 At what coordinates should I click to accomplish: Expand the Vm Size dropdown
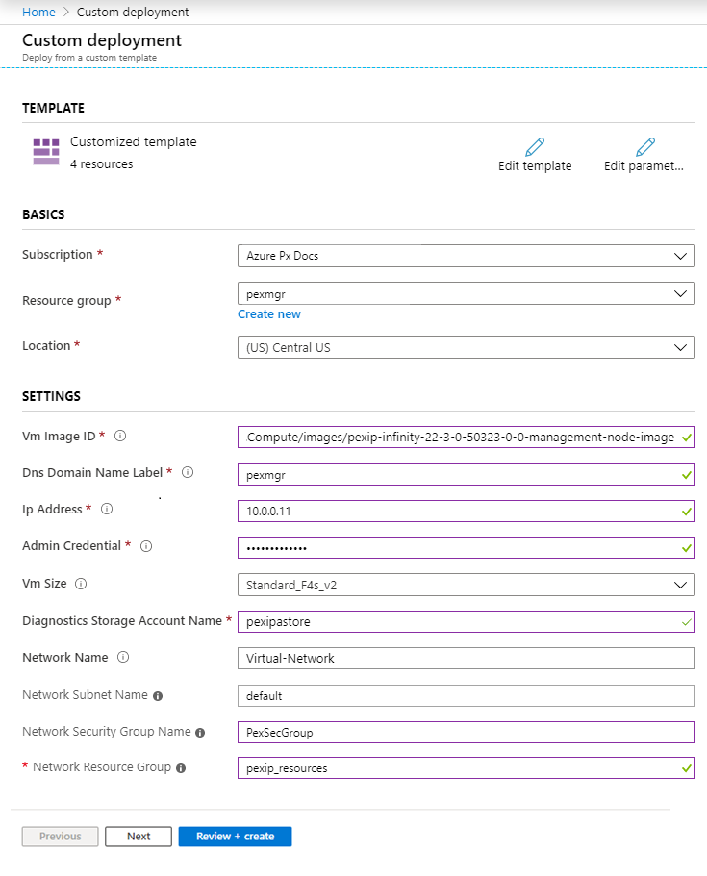point(466,585)
